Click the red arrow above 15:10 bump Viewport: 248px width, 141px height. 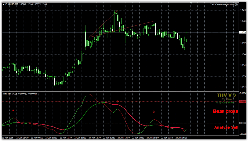pyautogui.click(x=154, y=112)
